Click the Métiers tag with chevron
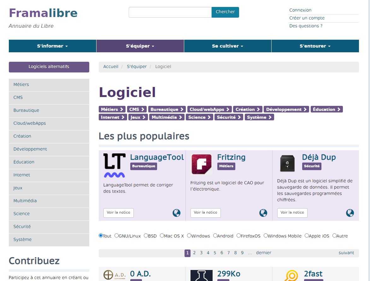The height and width of the screenshot is (281, 370). (112, 109)
